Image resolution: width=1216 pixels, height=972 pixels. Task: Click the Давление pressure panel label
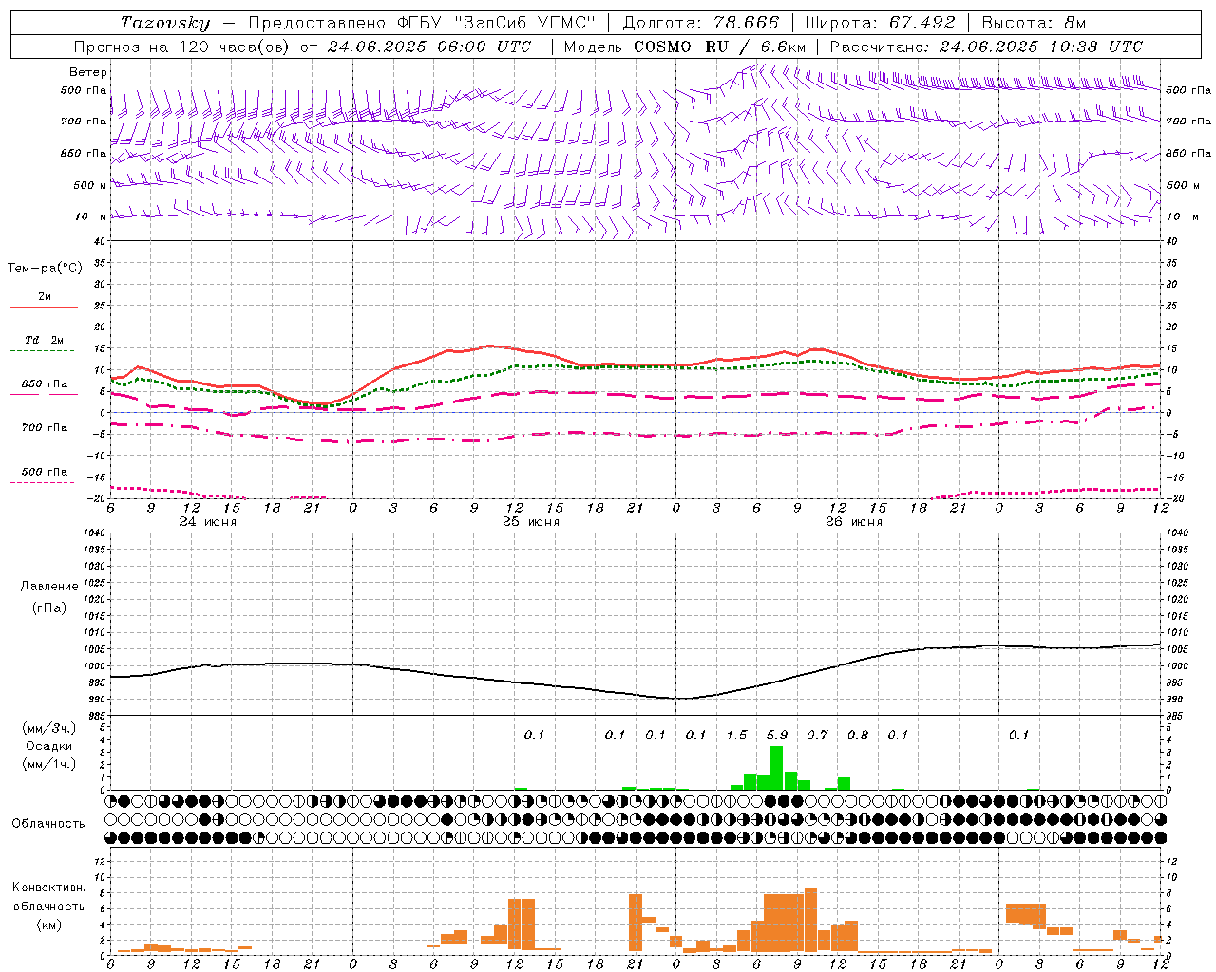tap(49, 587)
